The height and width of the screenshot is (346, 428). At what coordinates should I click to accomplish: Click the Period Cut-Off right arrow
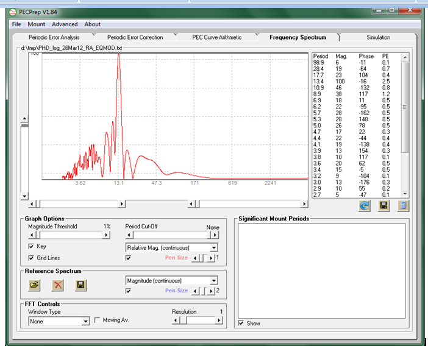pyautogui.click(x=215, y=235)
